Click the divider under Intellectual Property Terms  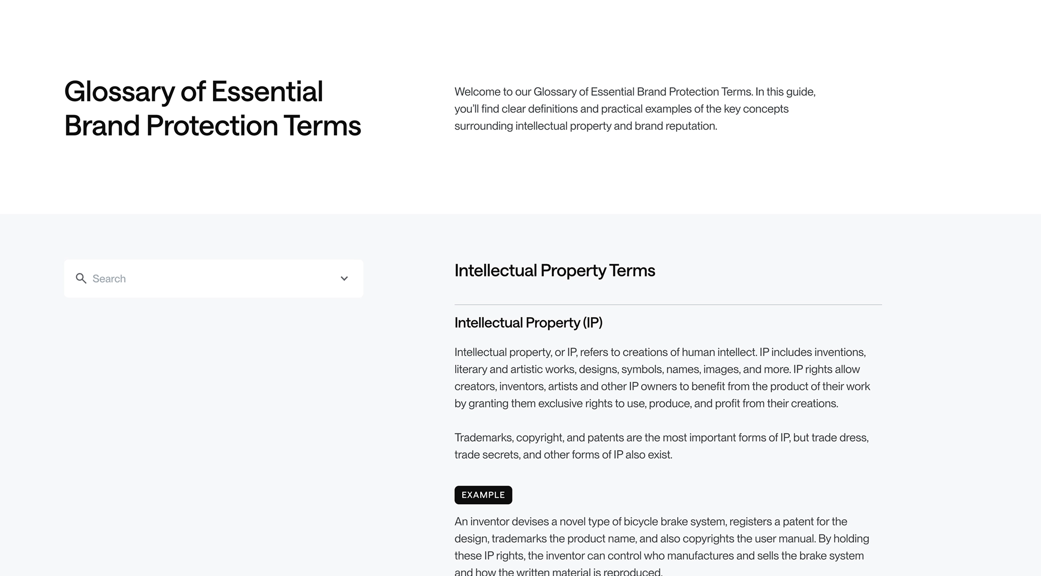[x=668, y=304]
